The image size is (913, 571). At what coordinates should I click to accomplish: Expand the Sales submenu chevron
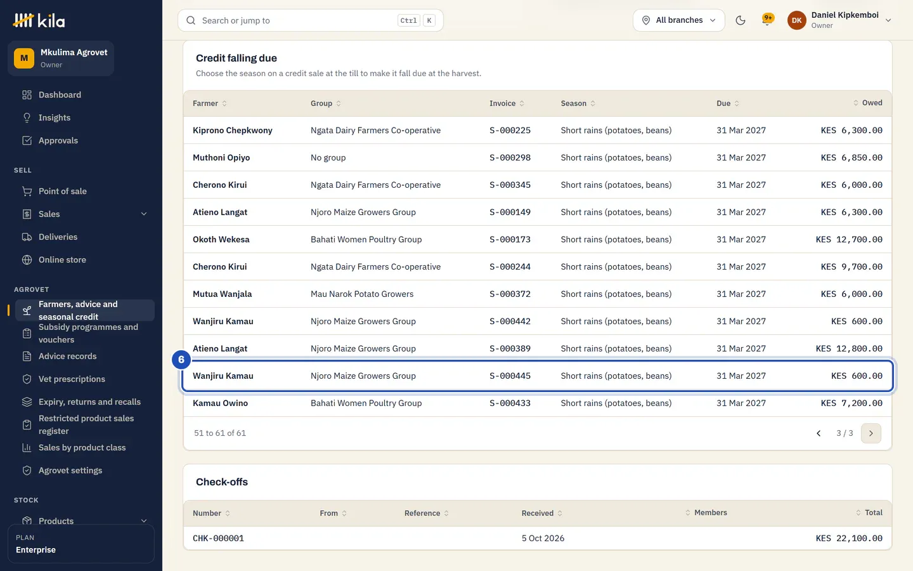point(144,214)
